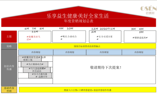This screenshot has width=157, height=99.
Task: Click the 12M month label
Action: point(95,29)
